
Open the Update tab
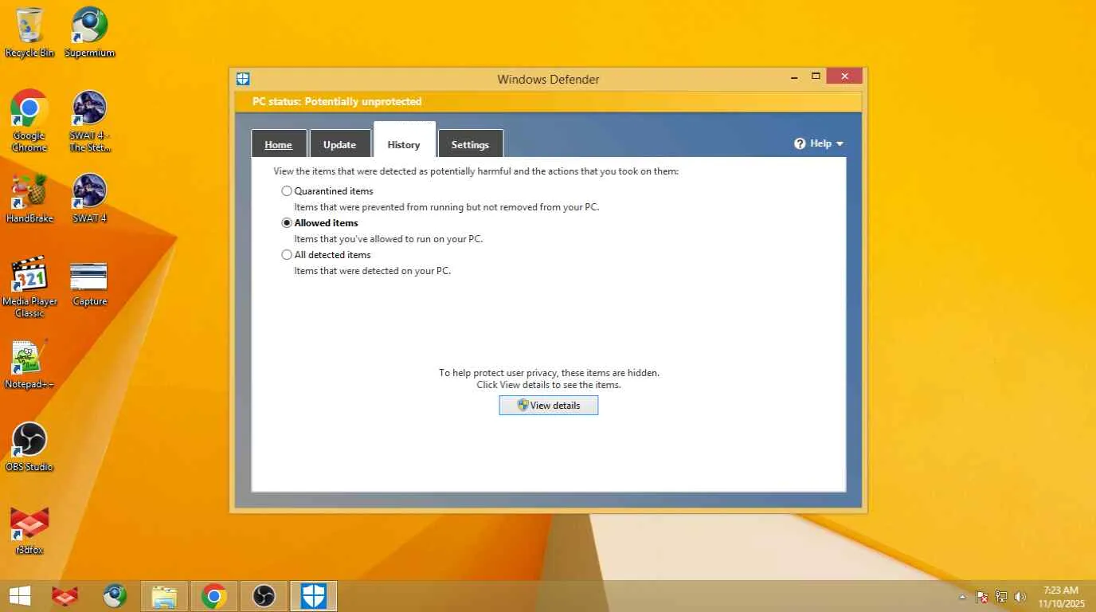point(340,144)
